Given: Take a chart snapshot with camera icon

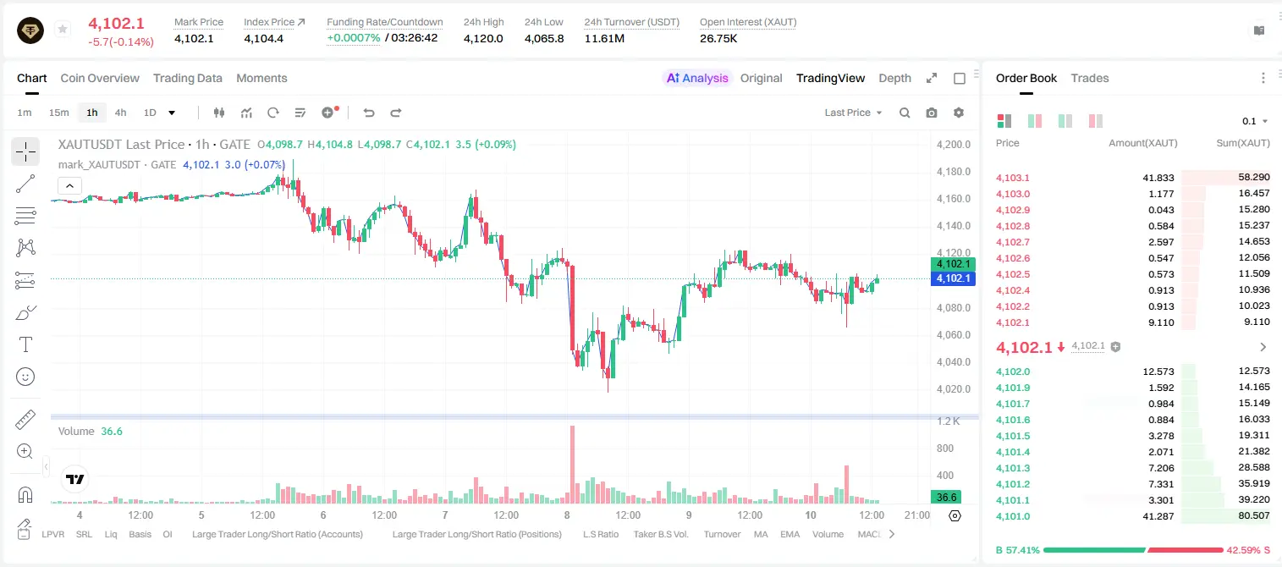Looking at the screenshot, I should click(x=932, y=113).
